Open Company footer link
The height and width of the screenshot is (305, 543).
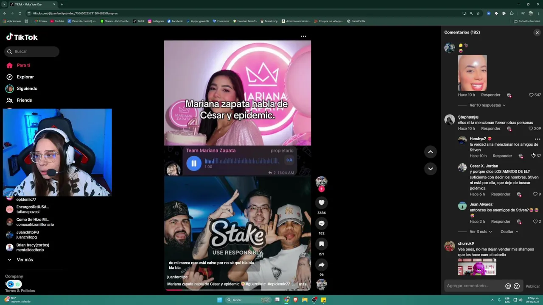[14, 276]
